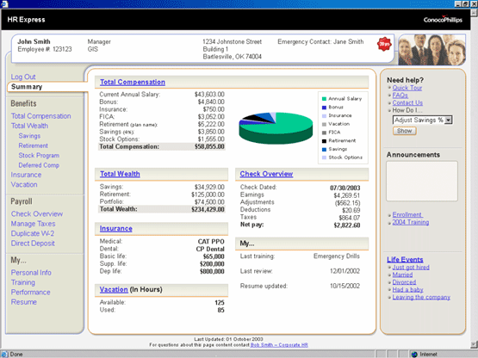
Task: Click the Just got hired link
Action: click(x=411, y=267)
